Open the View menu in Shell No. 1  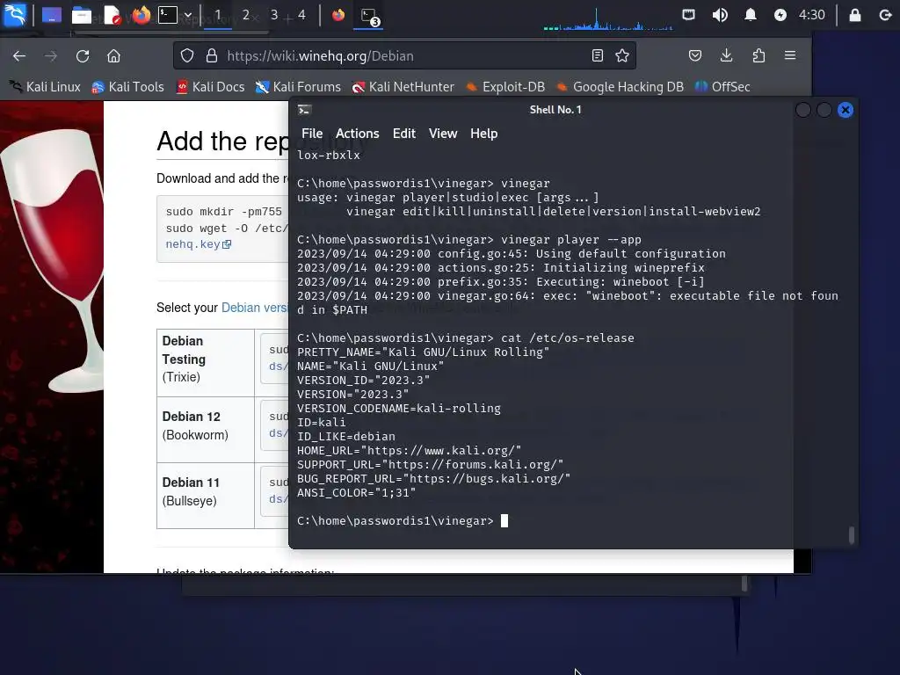pos(443,134)
